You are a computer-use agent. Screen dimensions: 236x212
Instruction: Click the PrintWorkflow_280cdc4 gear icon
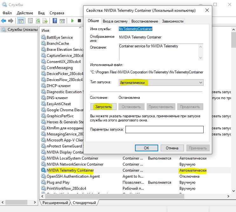pos(43,188)
